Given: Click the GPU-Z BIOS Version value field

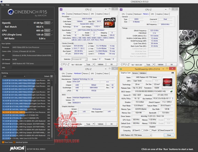Looking at the screenshot, I should (150, 91).
